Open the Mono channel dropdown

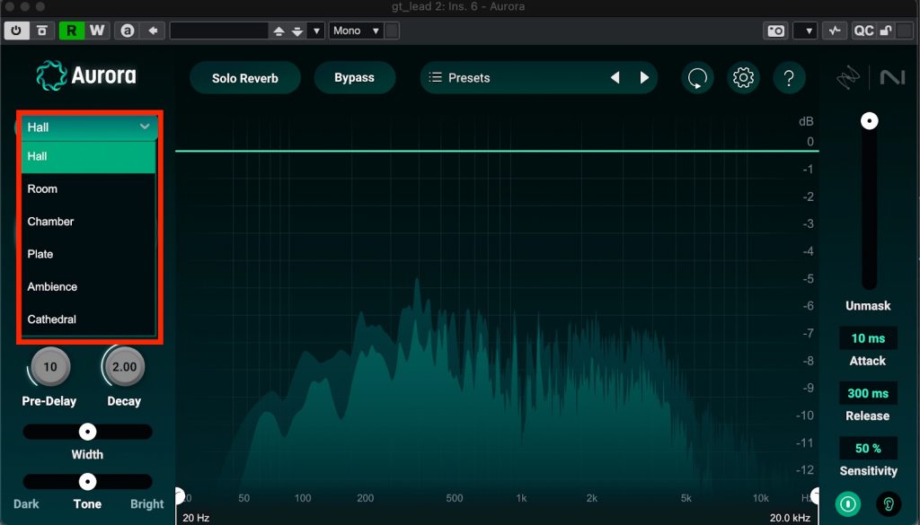click(x=356, y=31)
